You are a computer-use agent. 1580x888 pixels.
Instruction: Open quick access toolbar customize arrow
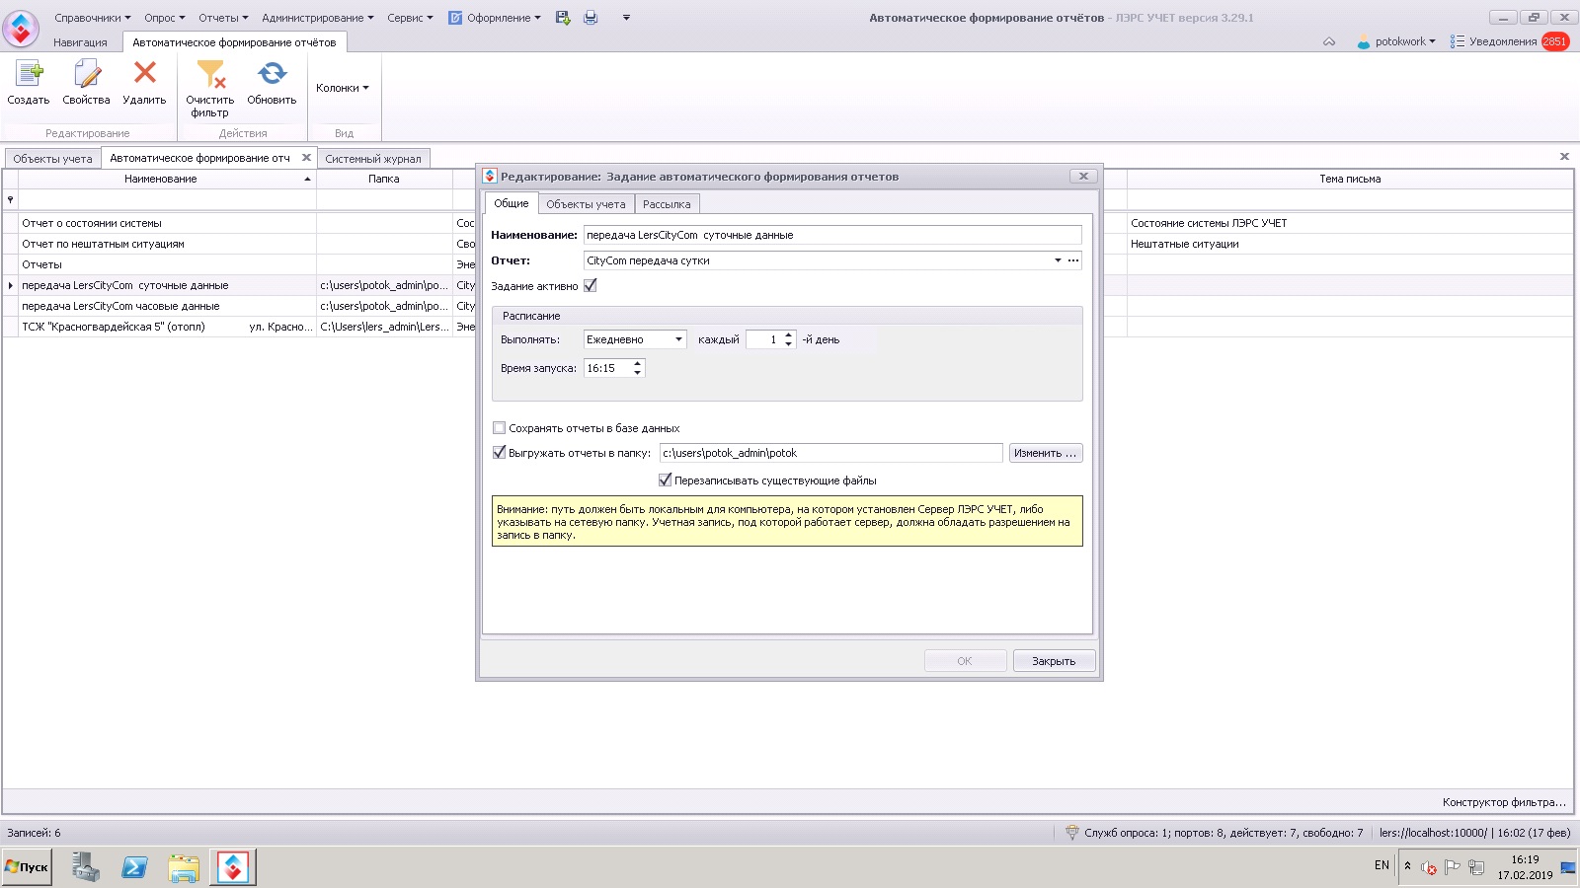coord(626,18)
